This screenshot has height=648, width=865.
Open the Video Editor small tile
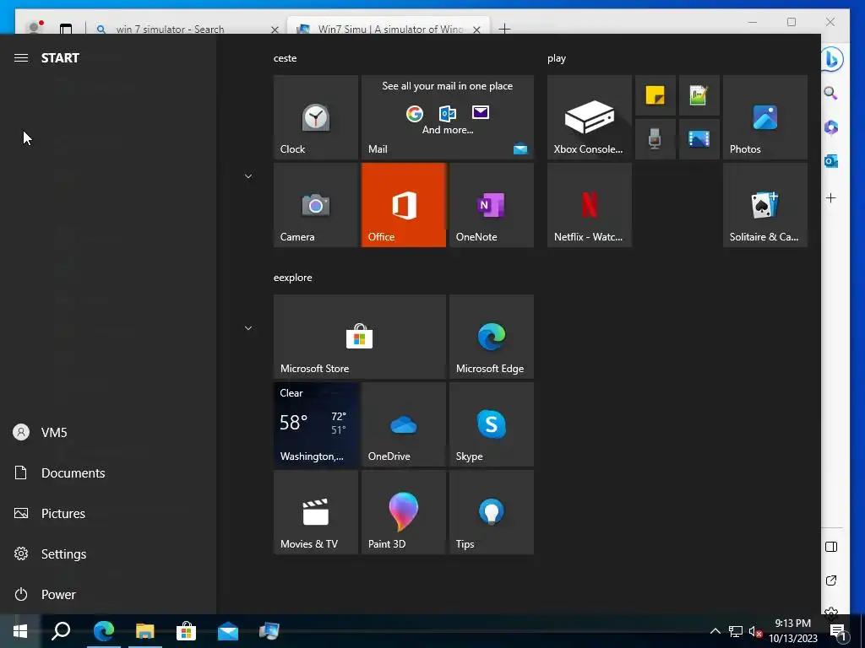(x=699, y=139)
